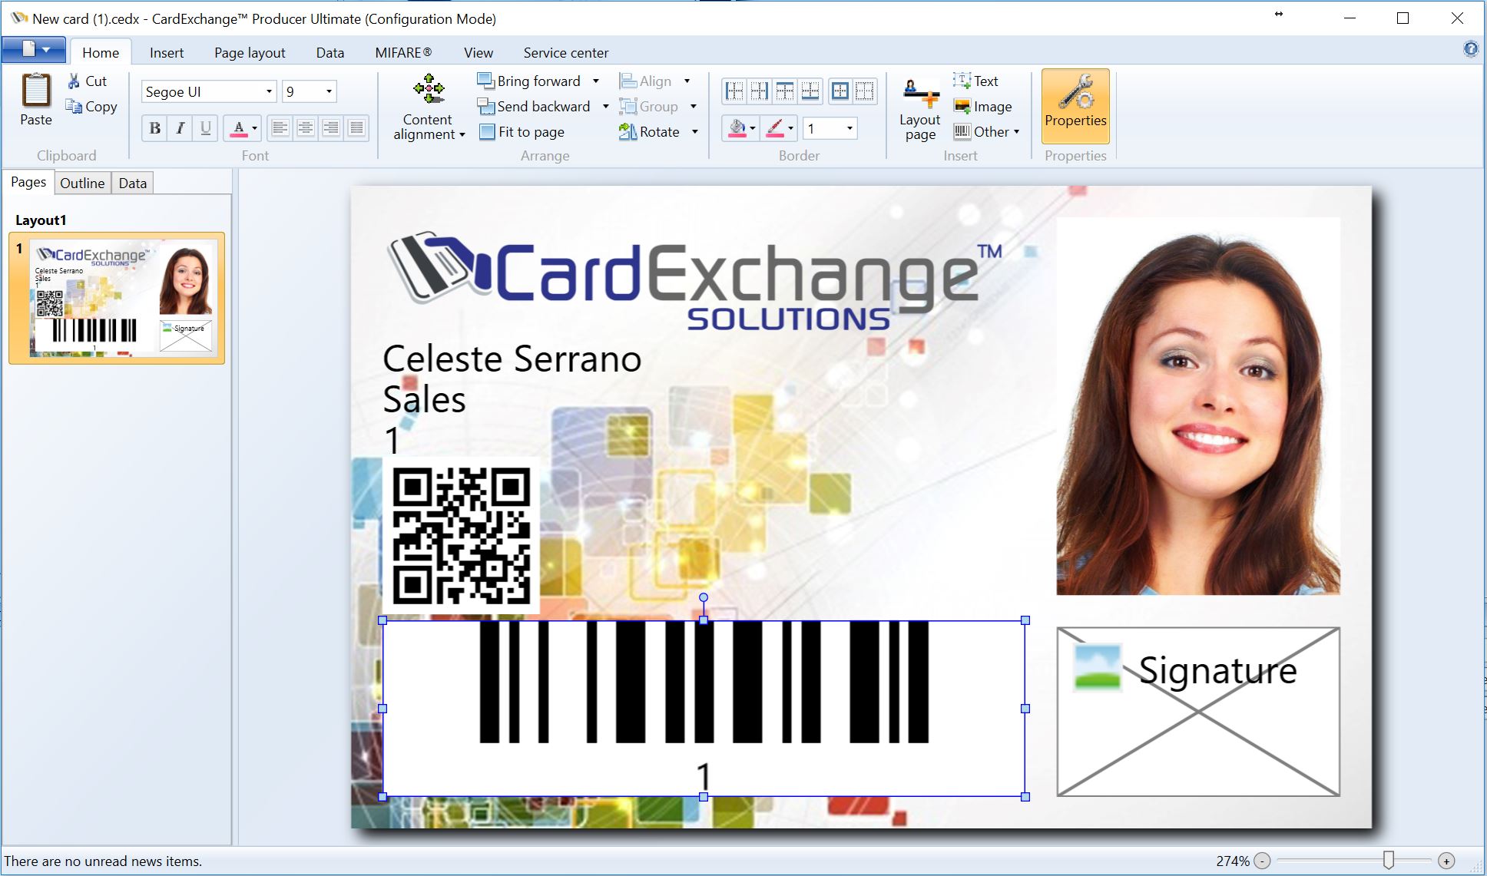Open the font size 9 dropdown
This screenshot has width=1487, height=876.
coord(329,91)
